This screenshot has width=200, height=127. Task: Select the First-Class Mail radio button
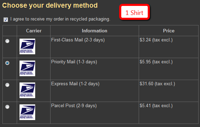tap(7, 41)
